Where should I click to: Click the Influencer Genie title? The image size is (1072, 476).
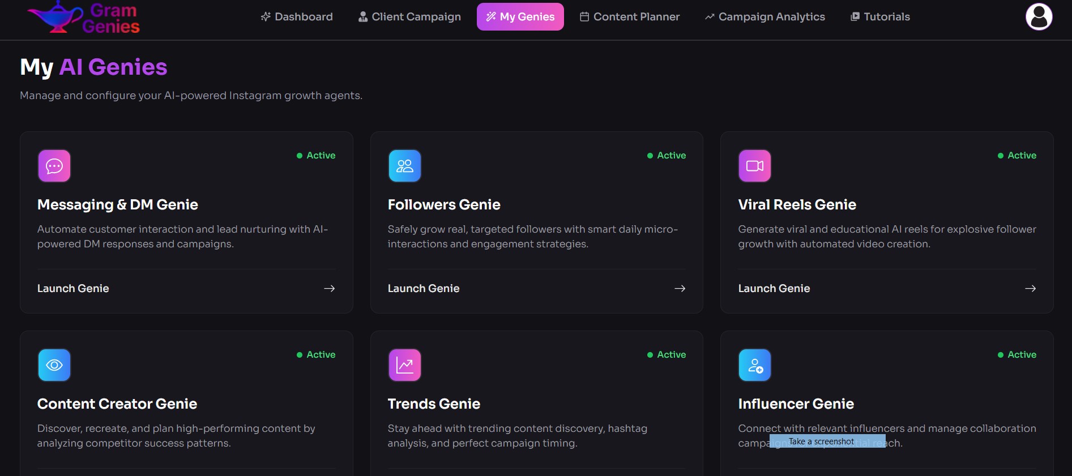(x=796, y=404)
